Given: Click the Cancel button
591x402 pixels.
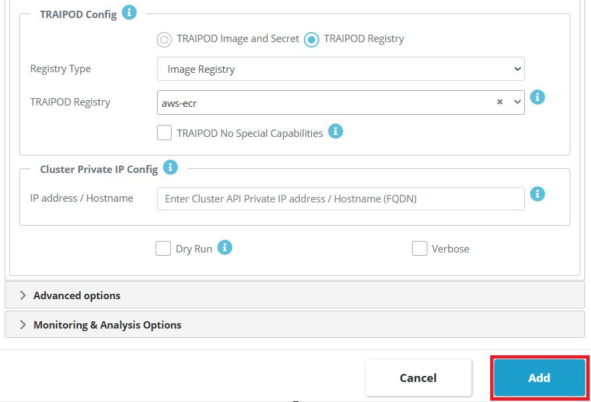Looking at the screenshot, I should pos(418,377).
